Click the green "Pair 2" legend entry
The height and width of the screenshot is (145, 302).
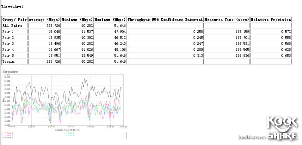coord(69,133)
